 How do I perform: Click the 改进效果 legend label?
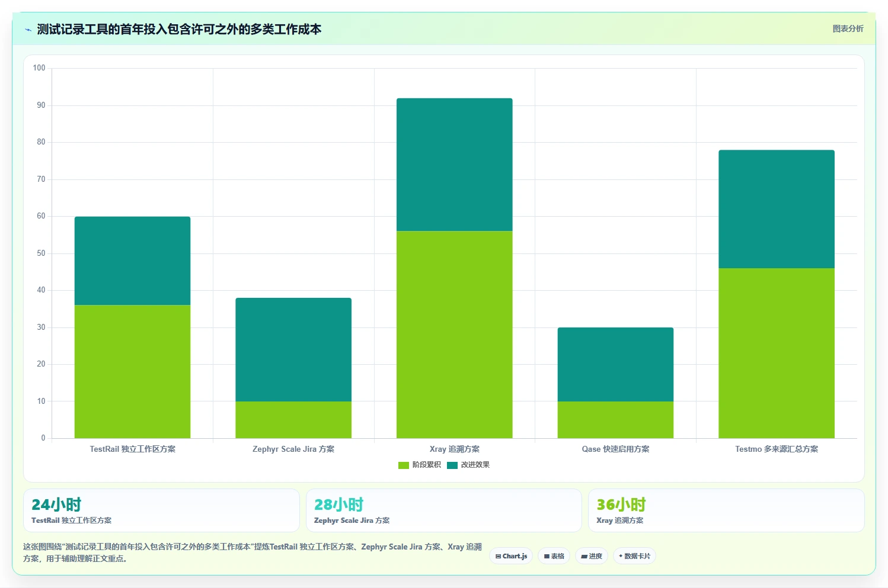[x=475, y=465]
